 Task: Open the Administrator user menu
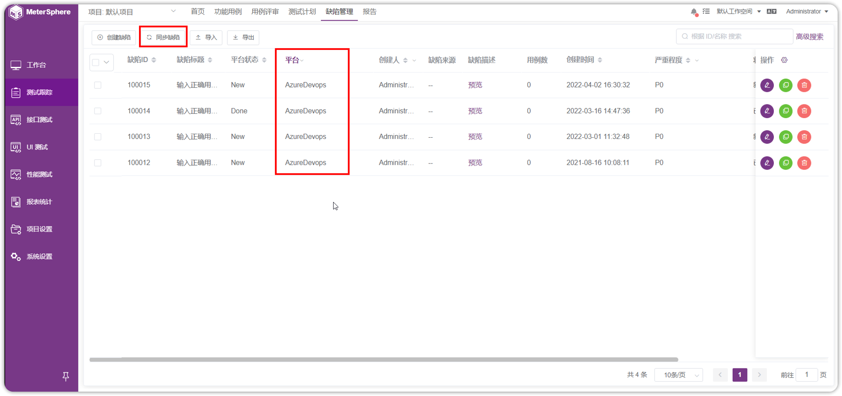(807, 11)
